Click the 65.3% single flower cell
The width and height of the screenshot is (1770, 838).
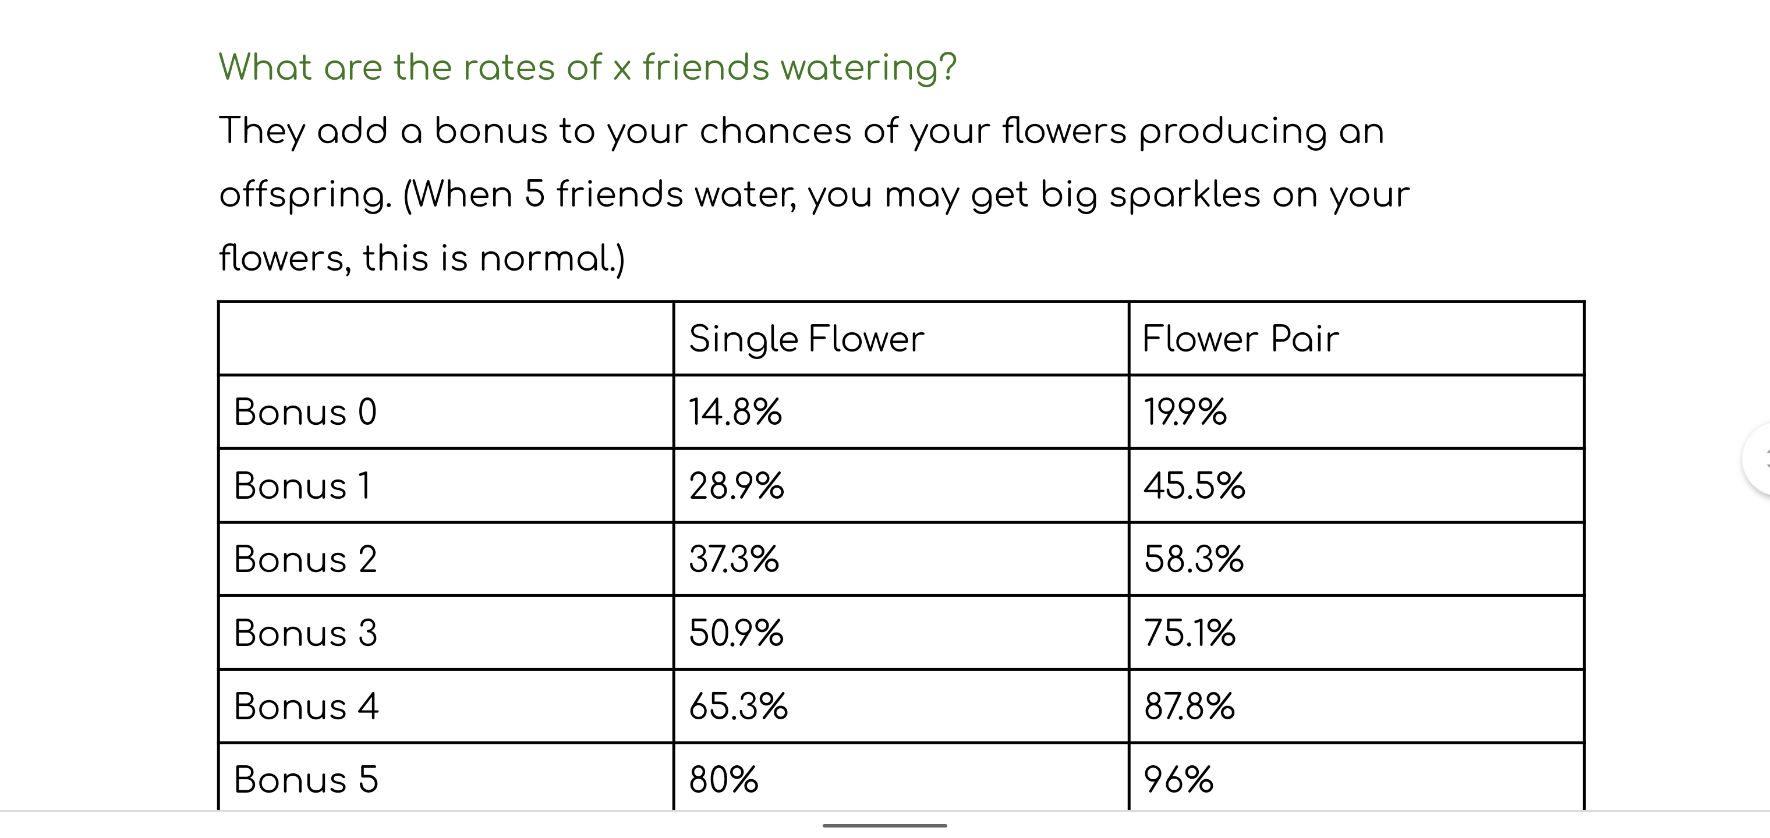739,706
